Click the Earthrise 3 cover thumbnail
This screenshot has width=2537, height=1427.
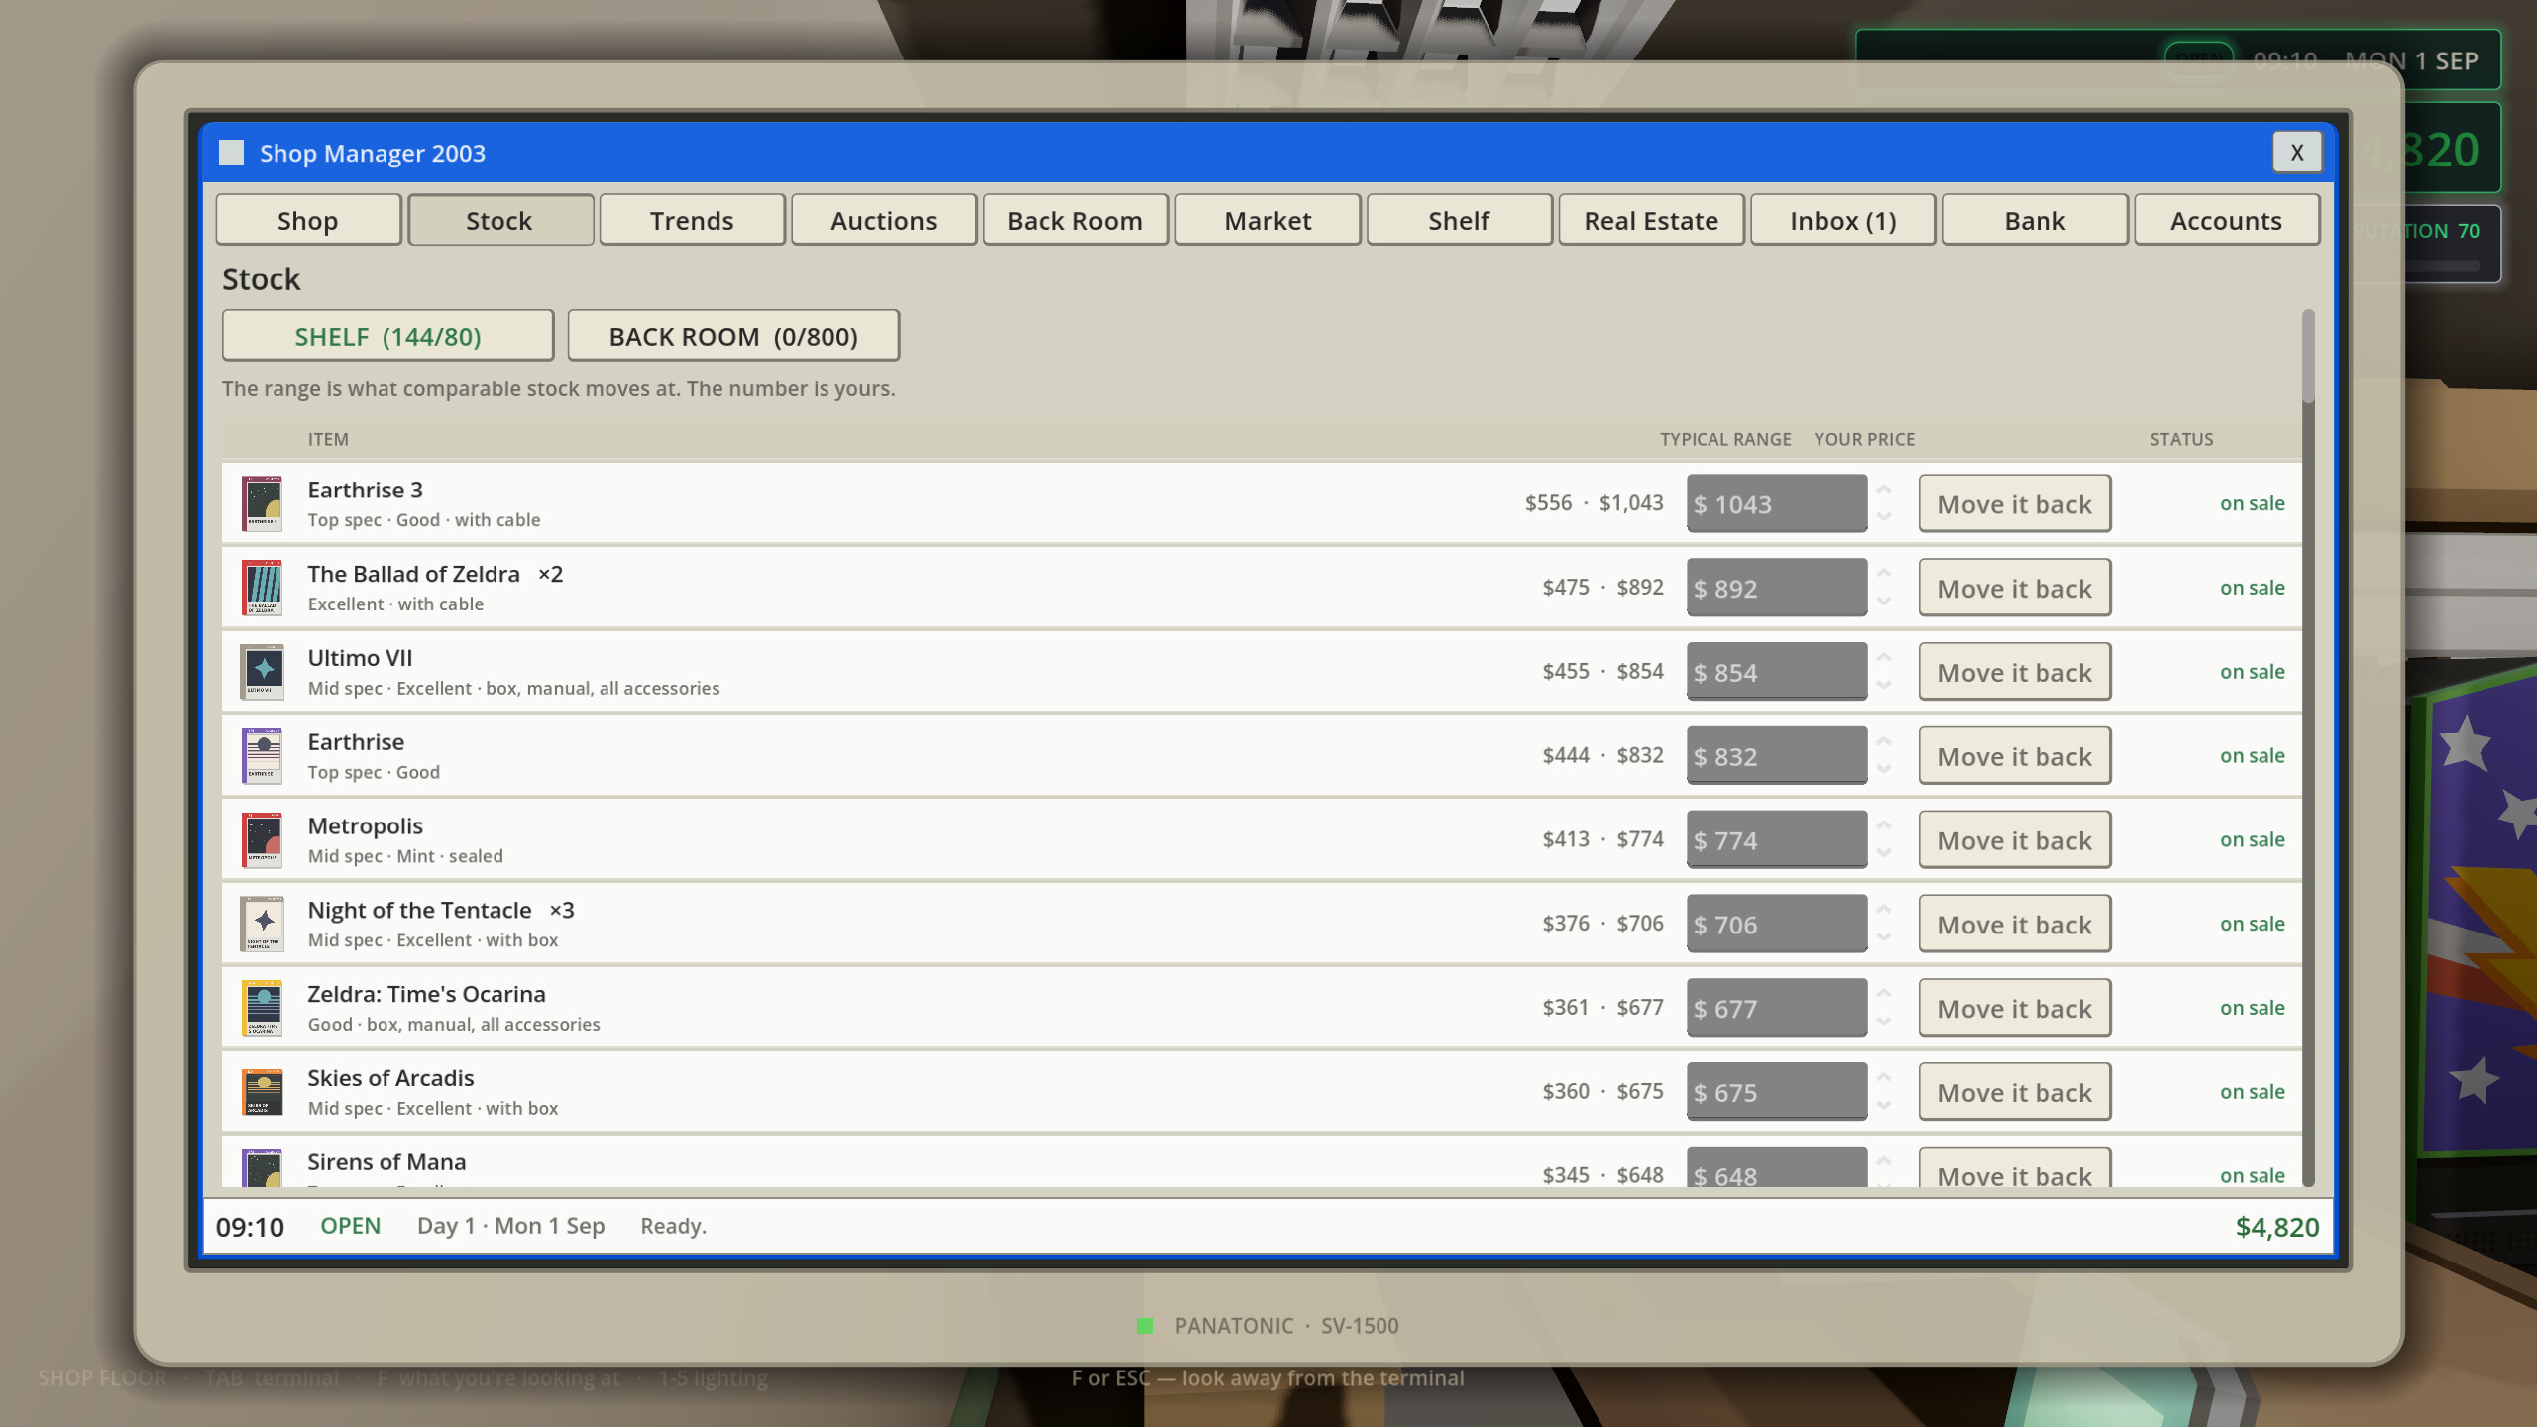(x=262, y=503)
